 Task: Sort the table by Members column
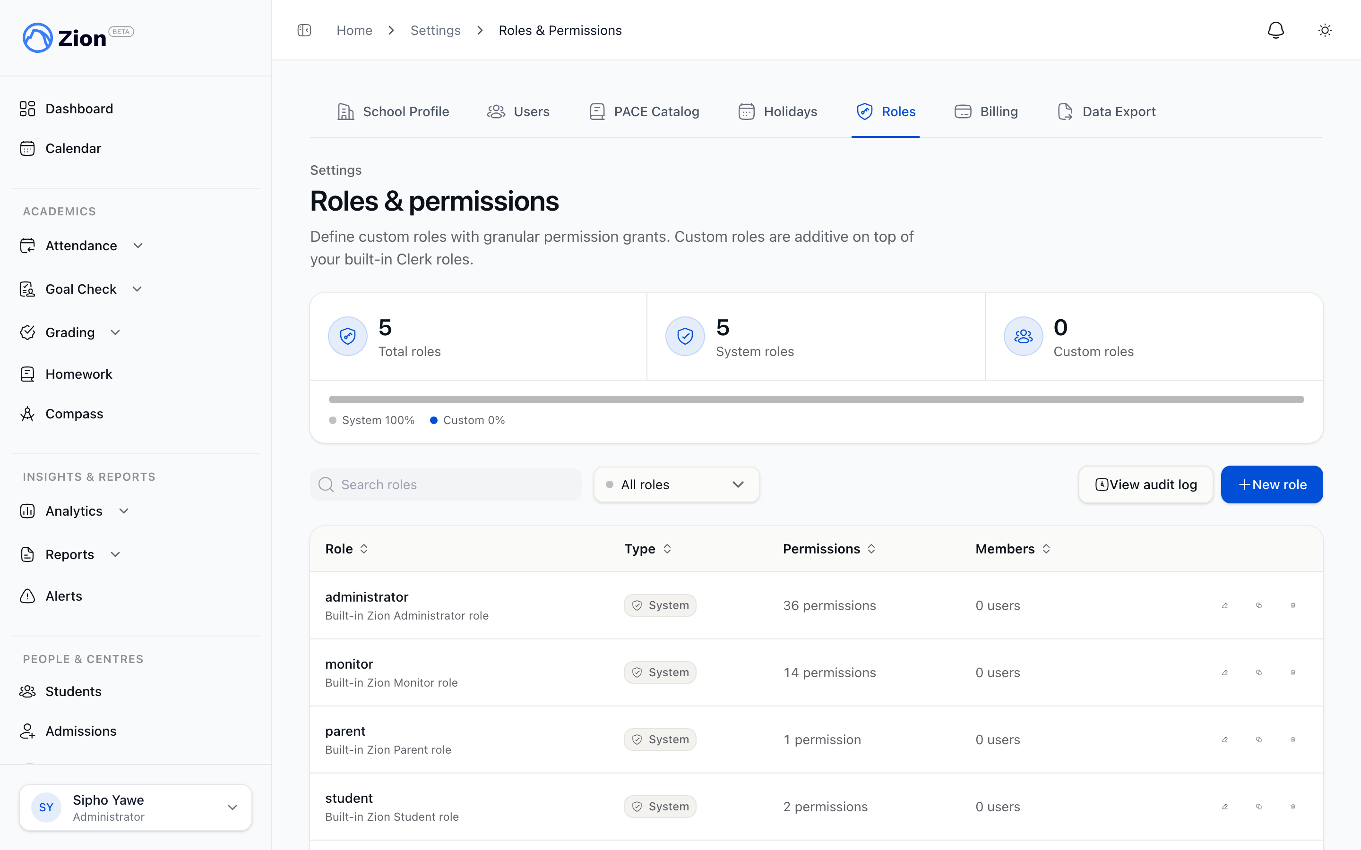(1012, 549)
